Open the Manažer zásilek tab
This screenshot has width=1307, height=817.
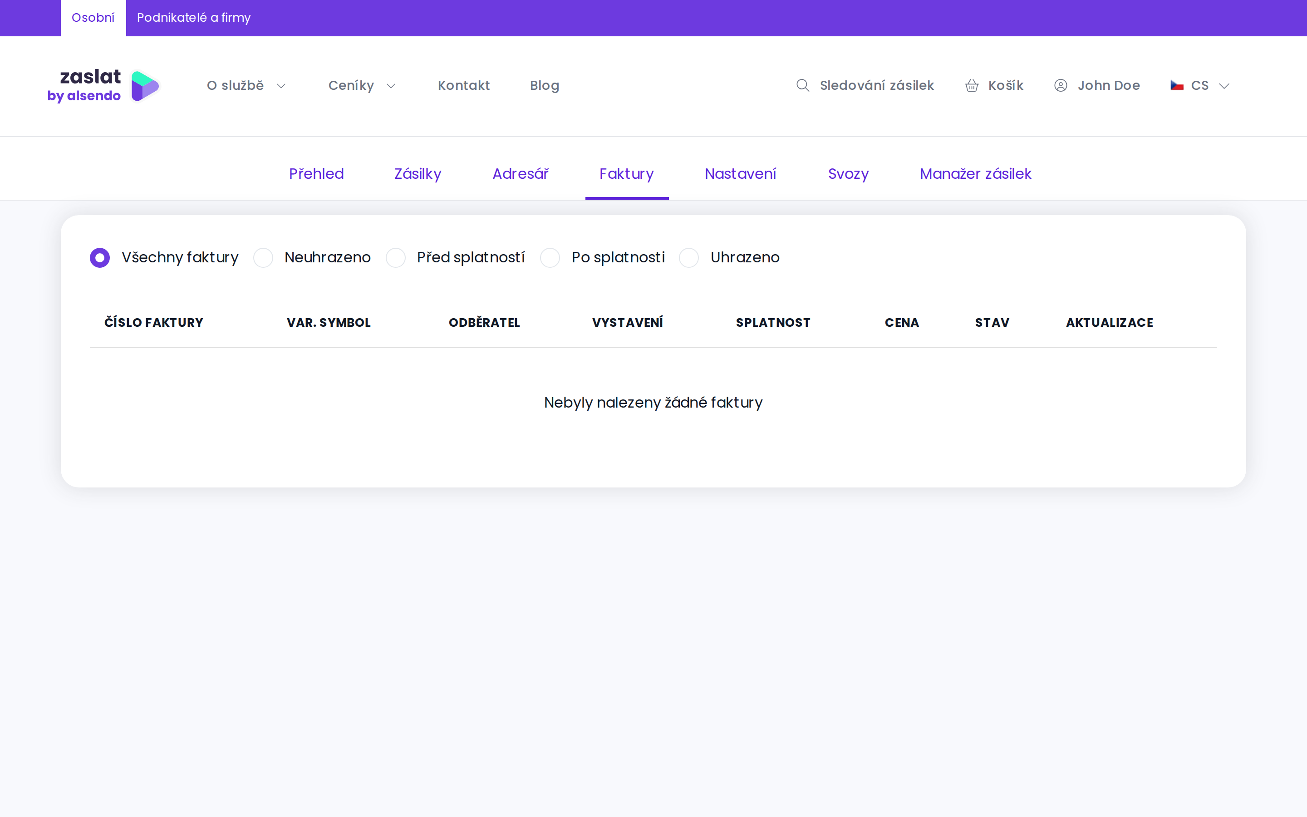(x=975, y=173)
